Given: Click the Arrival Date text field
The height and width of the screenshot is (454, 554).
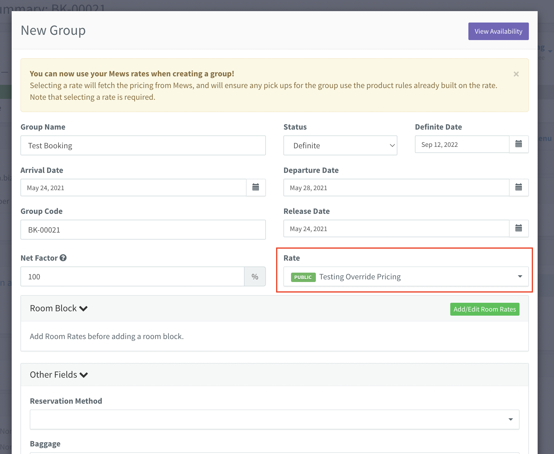Looking at the screenshot, I should [x=134, y=188].
